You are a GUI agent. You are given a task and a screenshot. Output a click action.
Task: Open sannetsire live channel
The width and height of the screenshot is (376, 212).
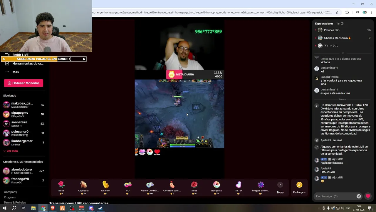[23, 124]
